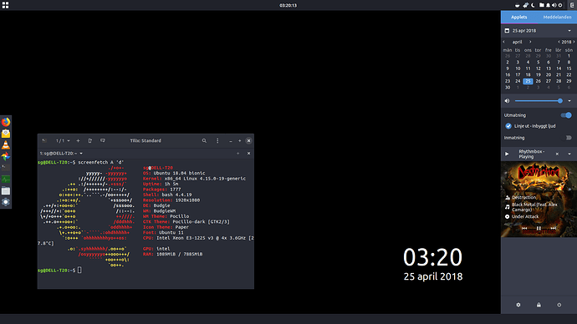Add a new session with Tilix plus button

pyautogui.click(x=78, y=140)
